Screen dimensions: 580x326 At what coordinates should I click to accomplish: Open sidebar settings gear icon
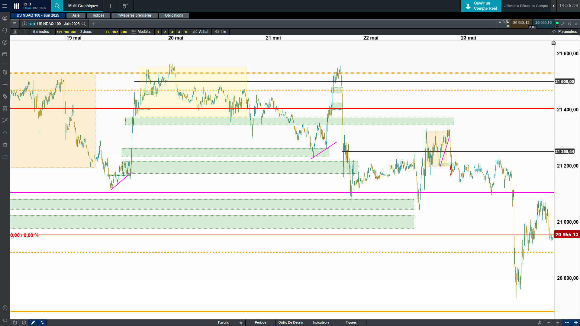tap(5, 145)
